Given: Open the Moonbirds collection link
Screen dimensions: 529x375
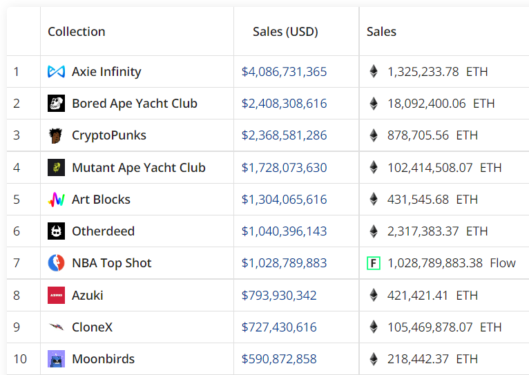Looking at the screenshot, I should [x=103, y=359].
